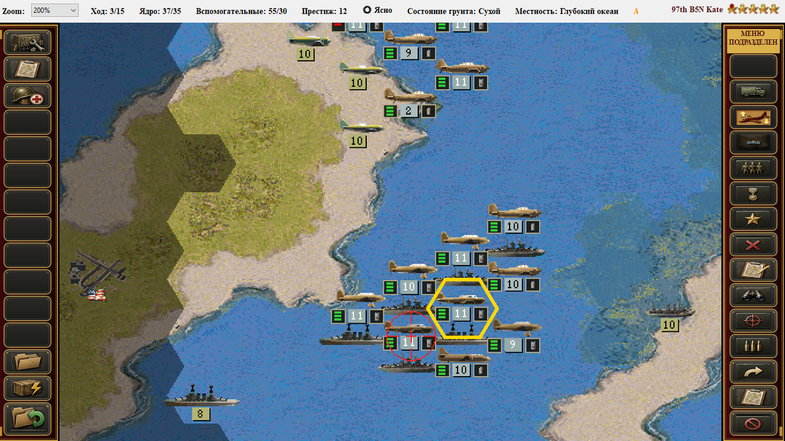
Task: Click the '97th B5N Kate' unit name
Action: coord(697,10)
